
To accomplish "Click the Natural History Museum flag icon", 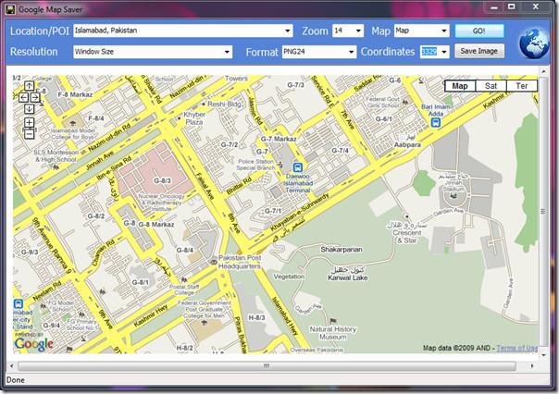I will (333, 321).
